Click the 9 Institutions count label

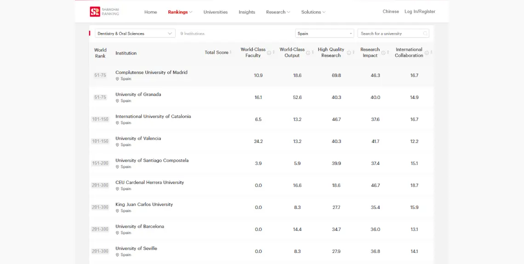(193, 33)
